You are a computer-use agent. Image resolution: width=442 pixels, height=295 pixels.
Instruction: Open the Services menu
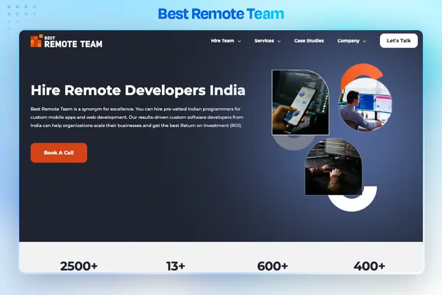[264, 41]
